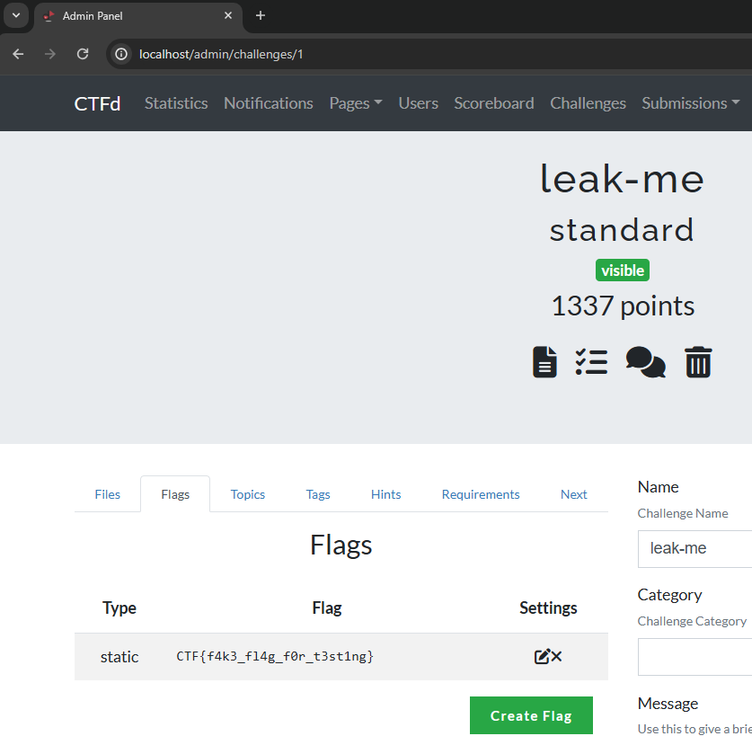Click the 'standard' challenge type heading
The height and width of the screenshot is (745, 752).
coord(622,230)
